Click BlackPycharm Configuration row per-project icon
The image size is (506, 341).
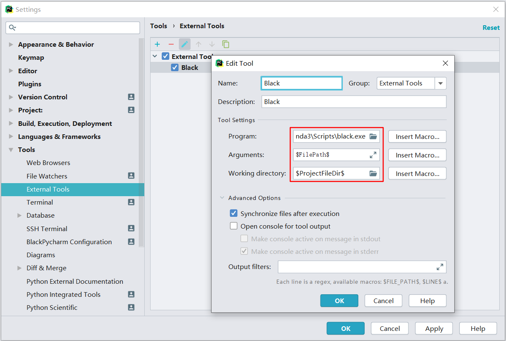(x=131, y=242)
